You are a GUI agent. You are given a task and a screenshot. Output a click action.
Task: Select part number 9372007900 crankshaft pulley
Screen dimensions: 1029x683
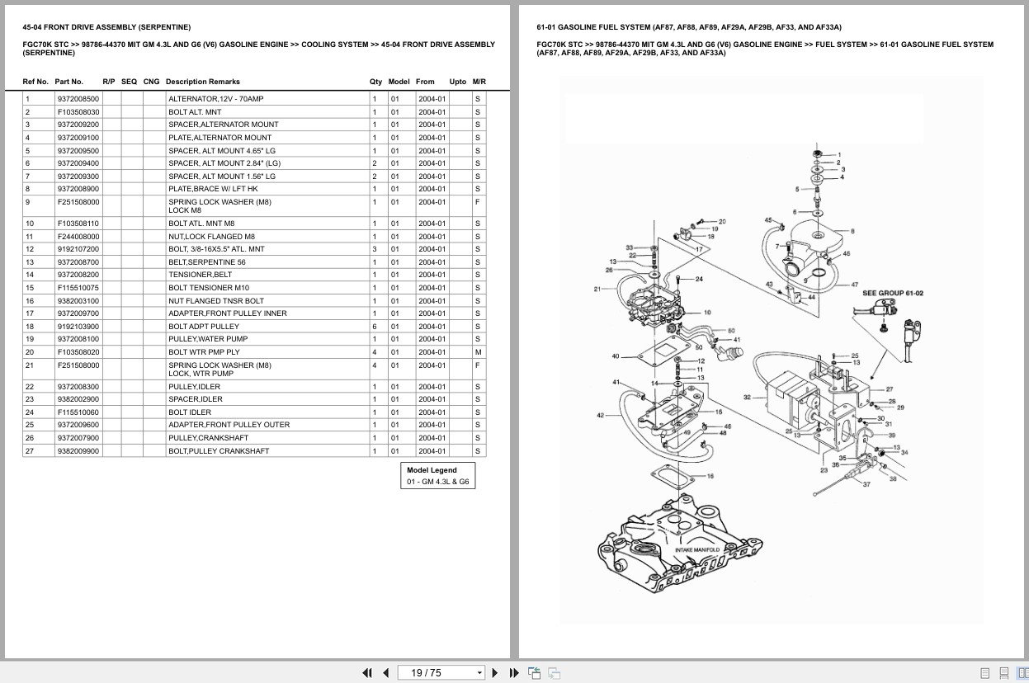tap(78, 438)
